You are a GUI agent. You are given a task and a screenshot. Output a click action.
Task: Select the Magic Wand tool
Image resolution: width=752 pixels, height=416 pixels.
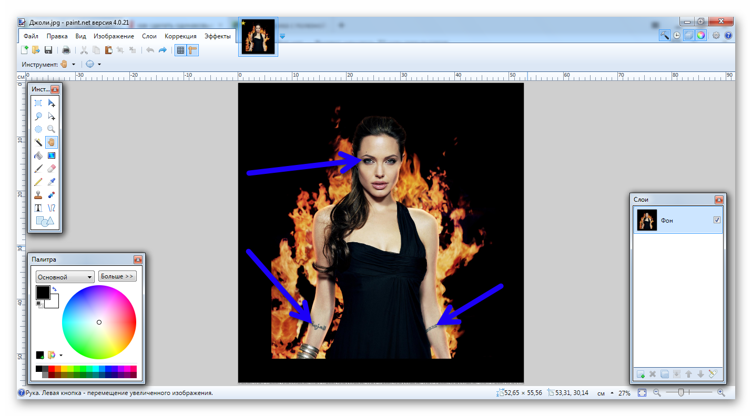(x=38, y=142)
